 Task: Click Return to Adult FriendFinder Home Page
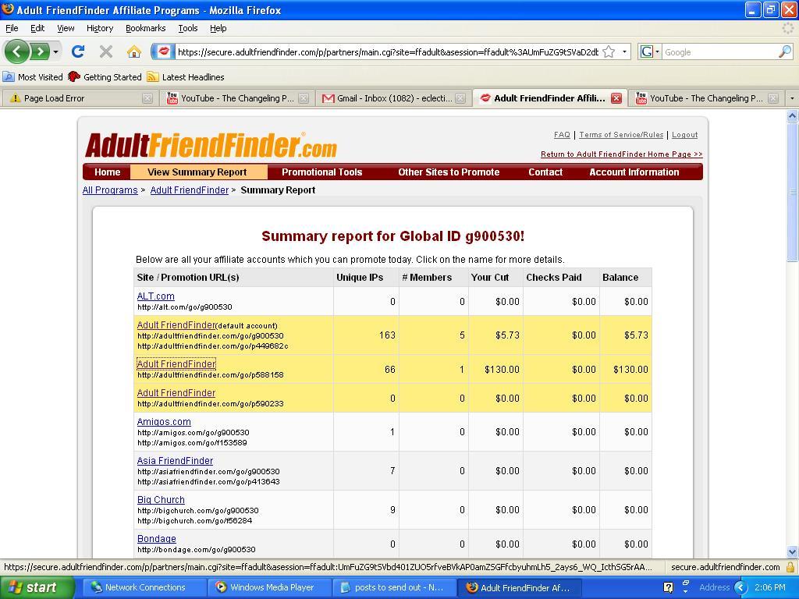[622, 154]
